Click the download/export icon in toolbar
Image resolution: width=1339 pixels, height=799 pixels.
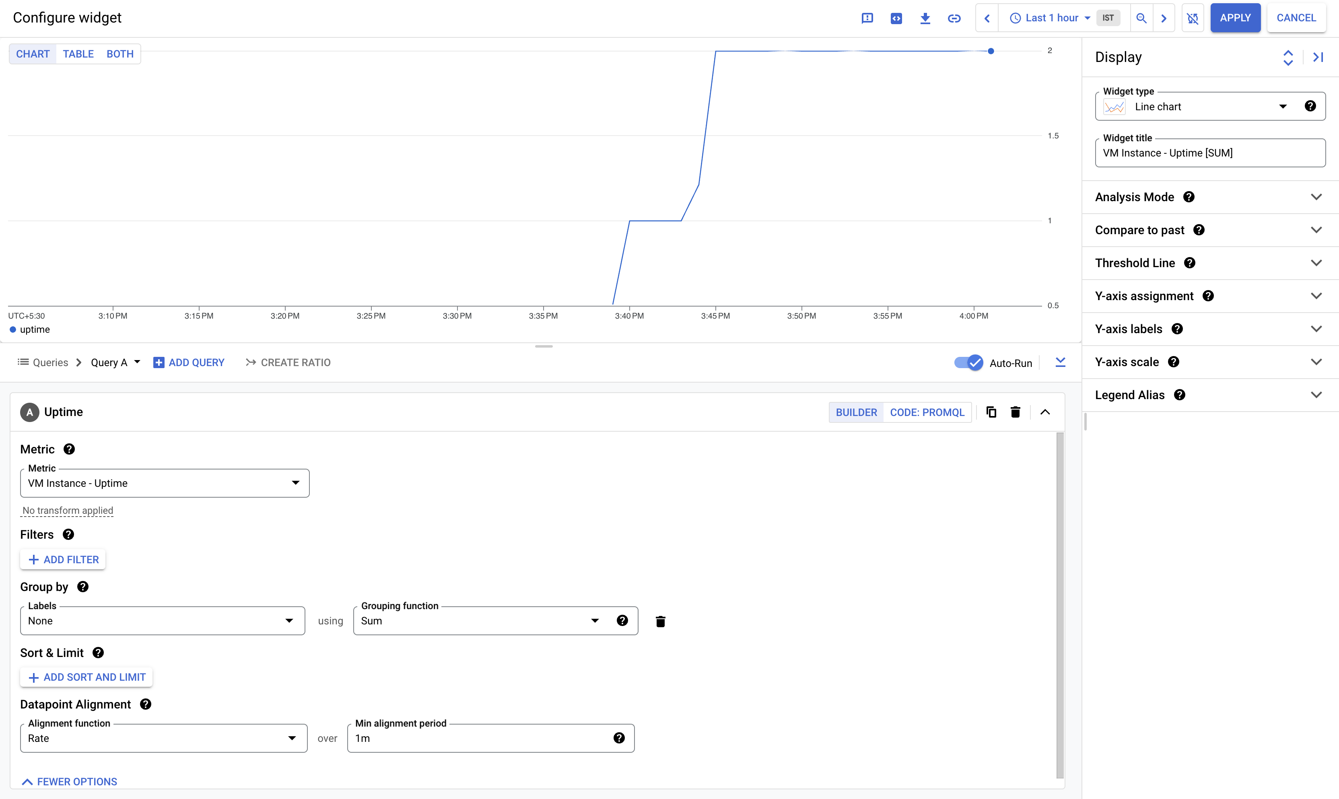(923, 17)
